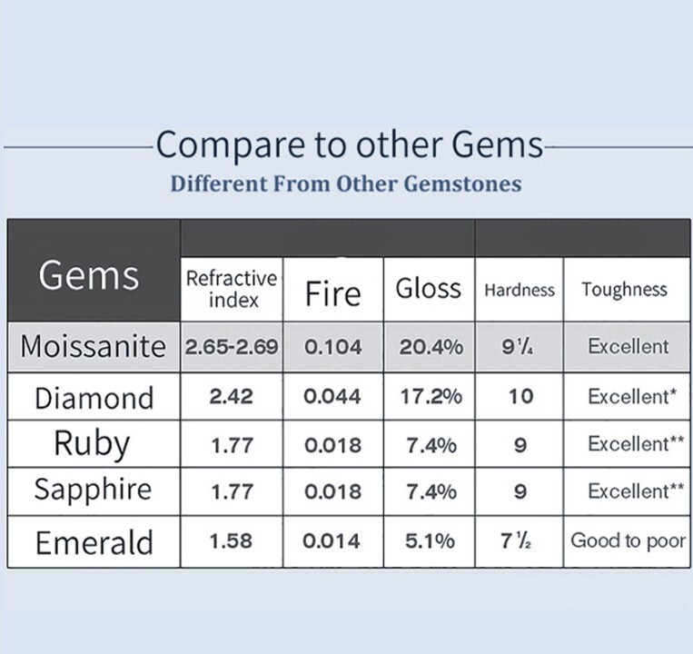Click the Gems header cell
Image resolution: width=693 pixels, height=654 pixels.
click(x=94, y=271)
